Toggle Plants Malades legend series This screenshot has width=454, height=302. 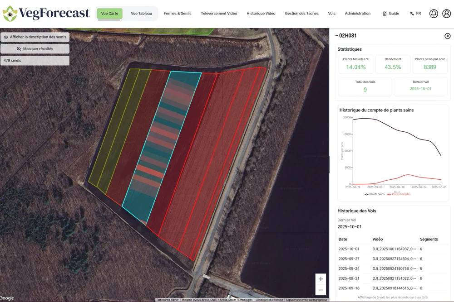tap(399, 194)
